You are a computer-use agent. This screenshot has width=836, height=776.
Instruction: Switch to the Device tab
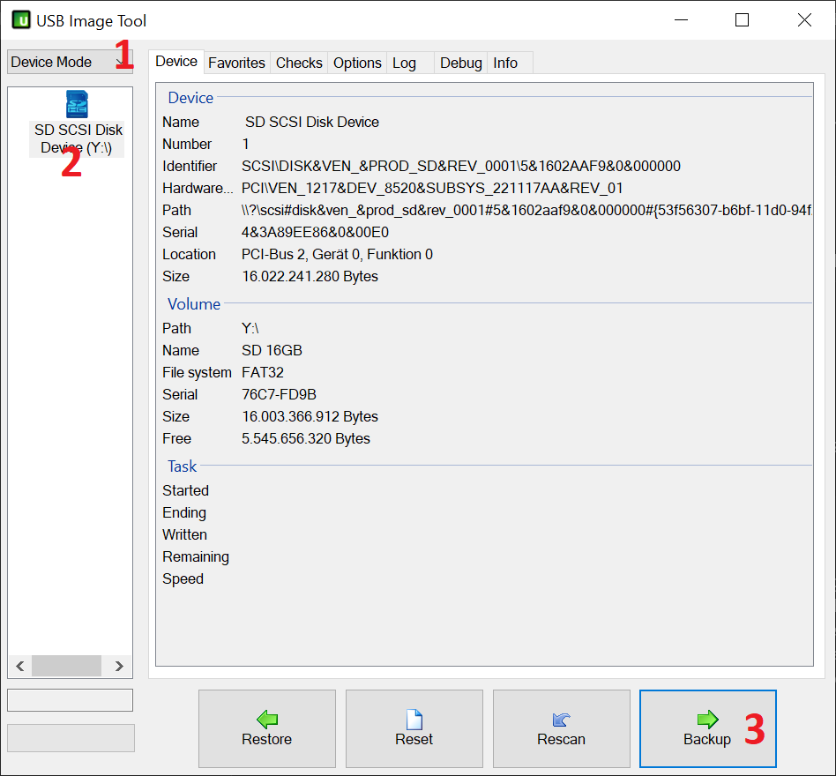pyautogui.click(x=176, y=62)
